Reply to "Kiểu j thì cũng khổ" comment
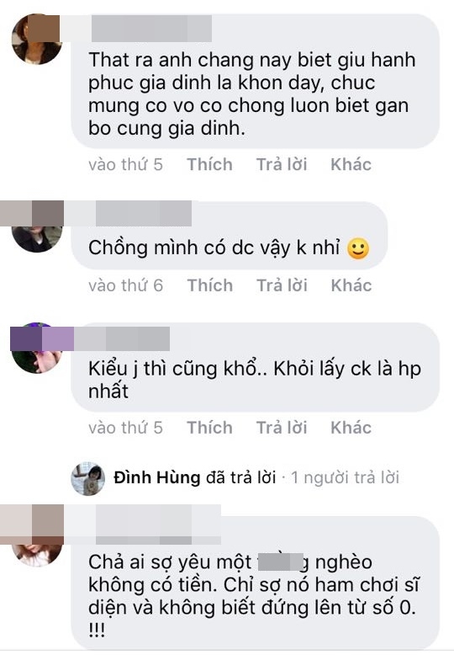Viewport: 454px width, 655px height. (282, 429)
